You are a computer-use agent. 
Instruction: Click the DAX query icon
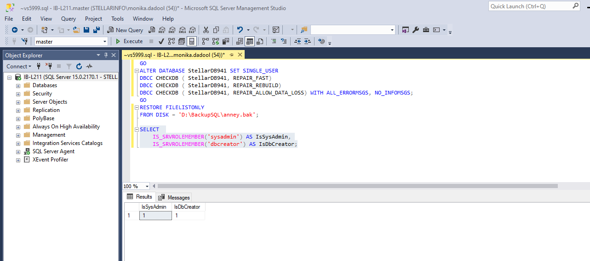192,30
